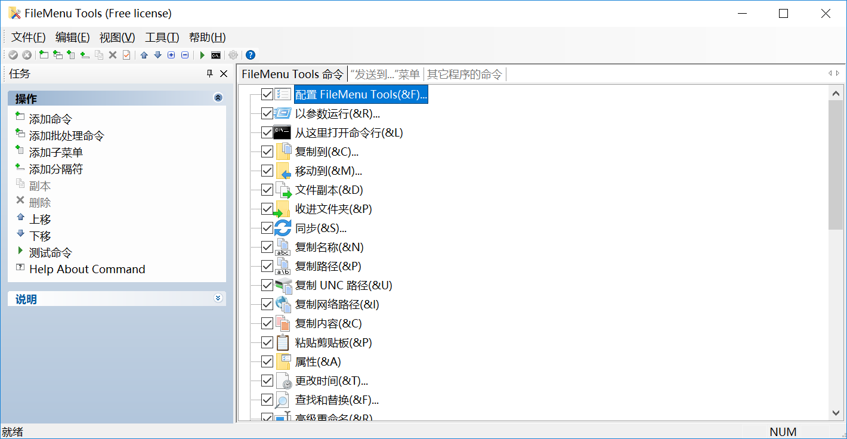Click the Add Command toolbar icon
Viewport: 847px width, 439px height.
[x=44, y=55]
